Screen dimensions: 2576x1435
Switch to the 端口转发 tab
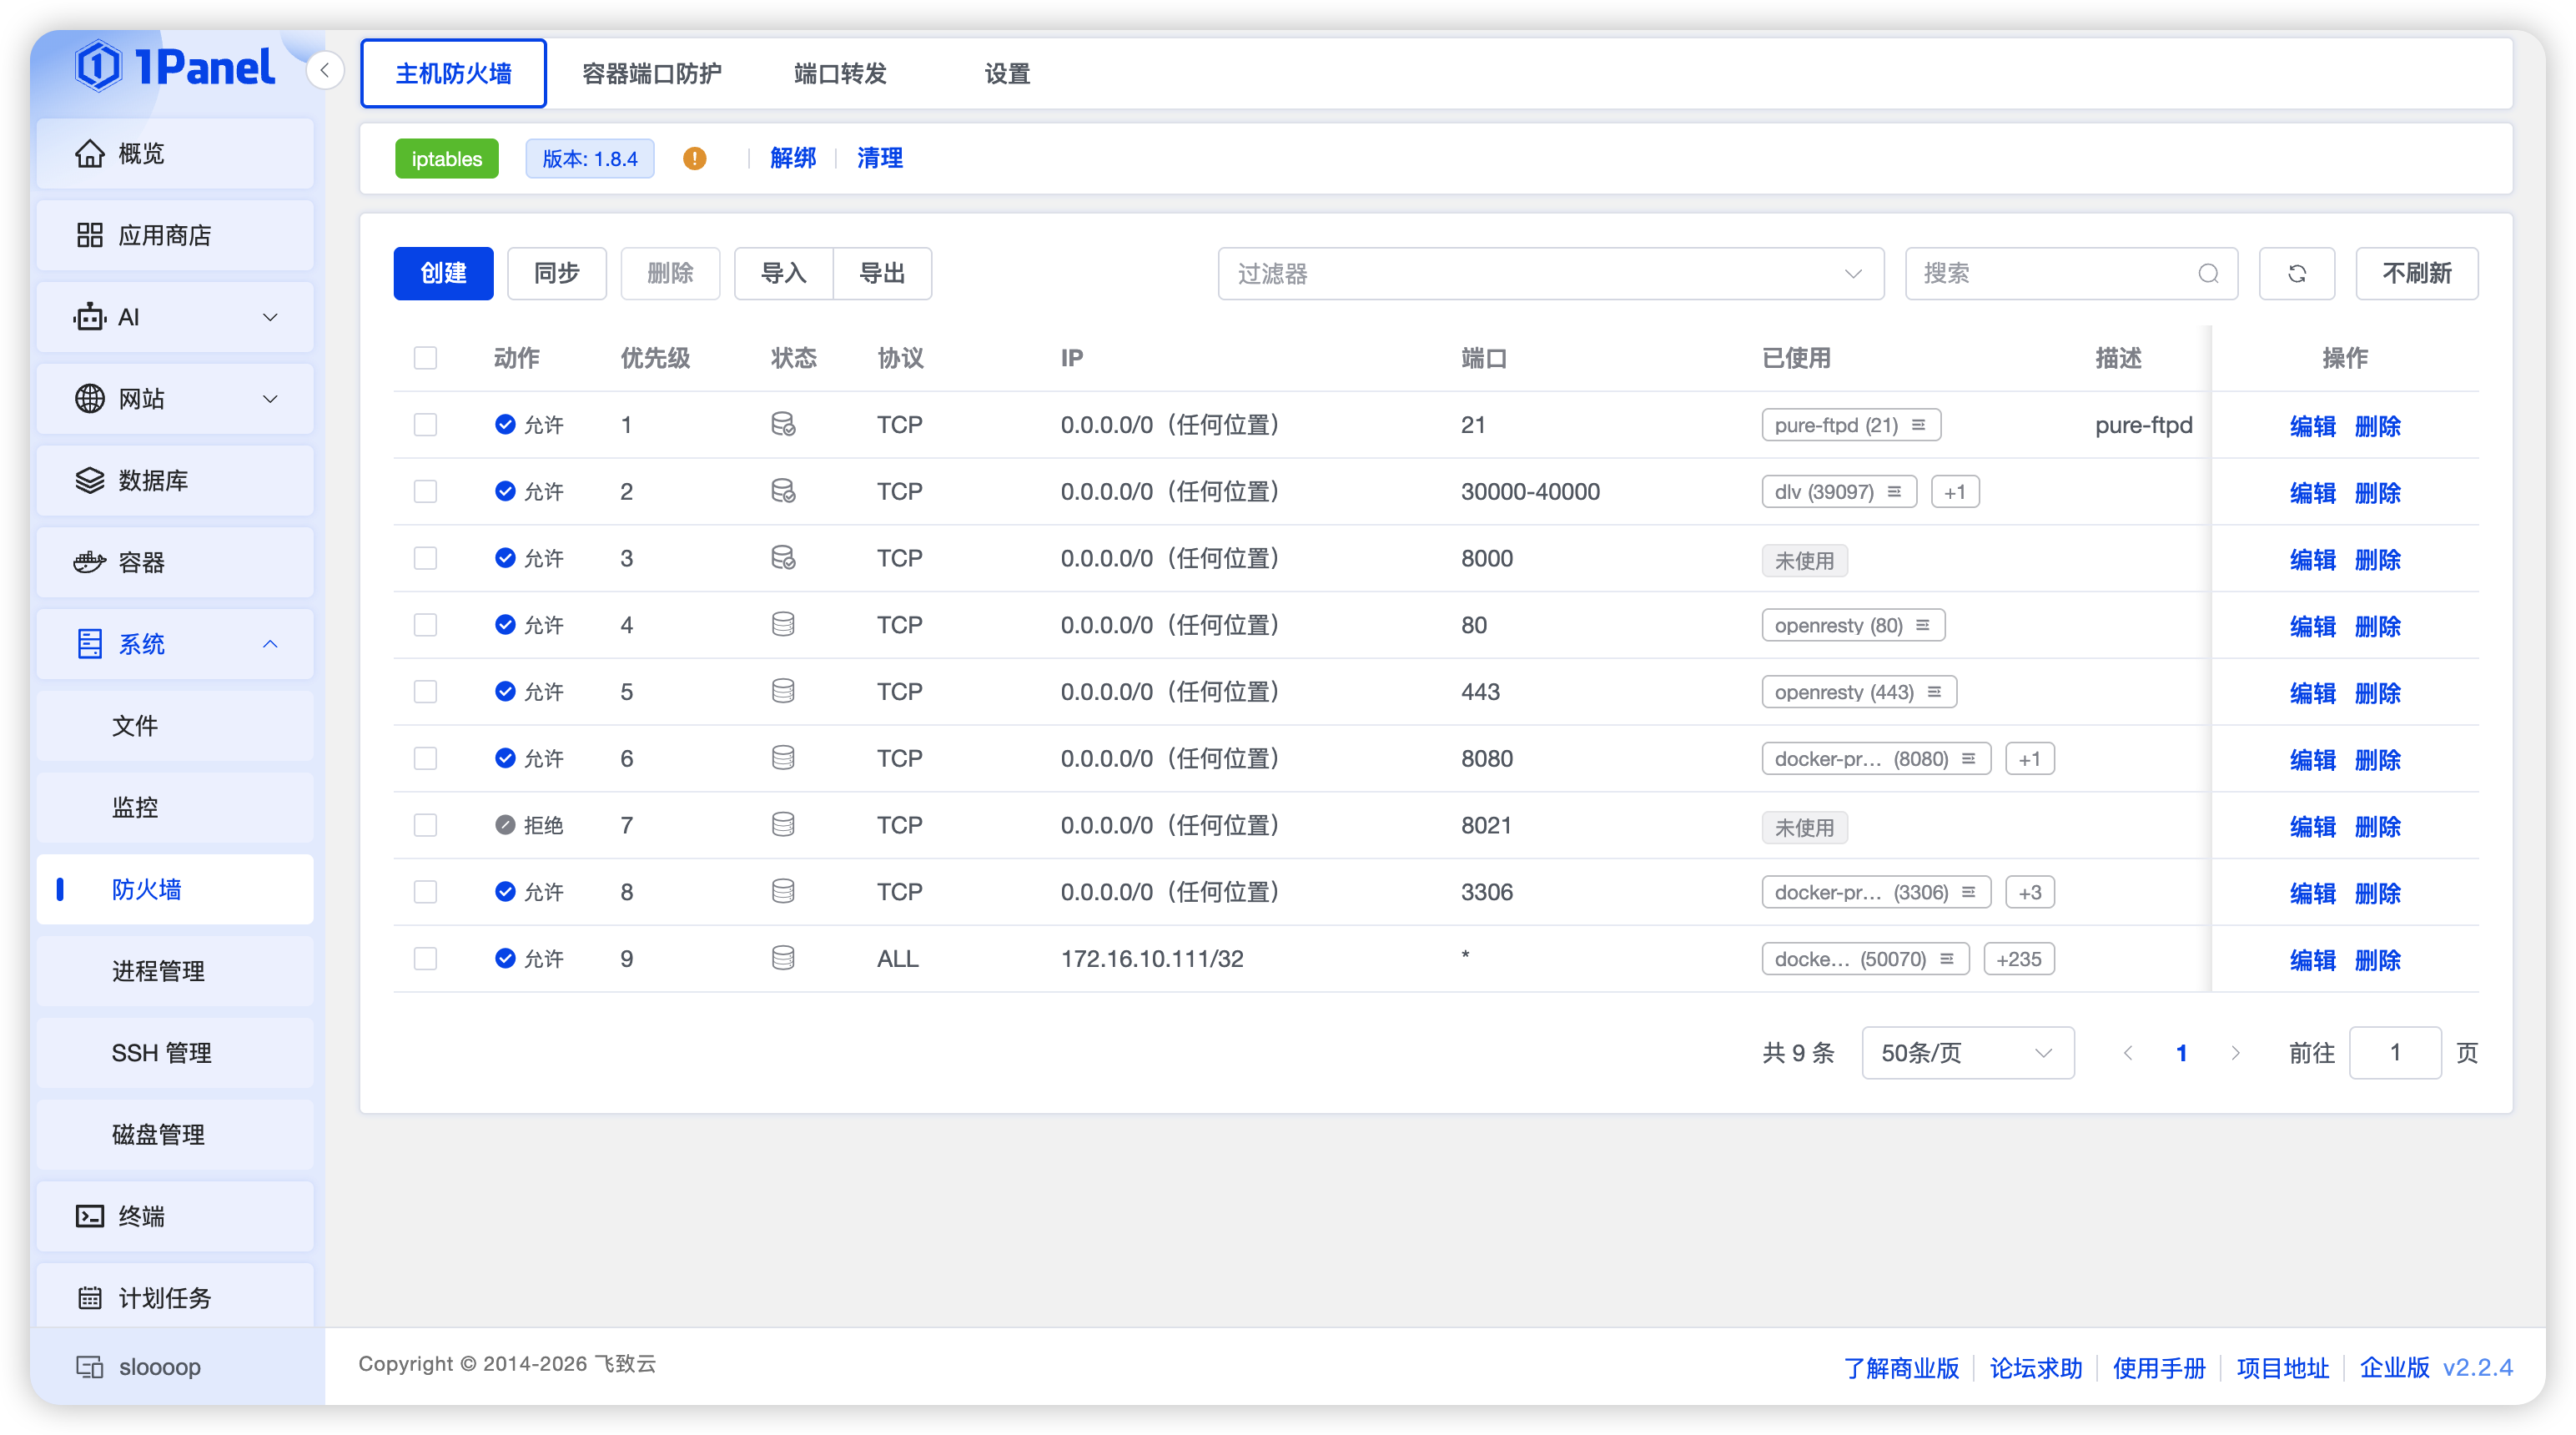tap(840, 73)
